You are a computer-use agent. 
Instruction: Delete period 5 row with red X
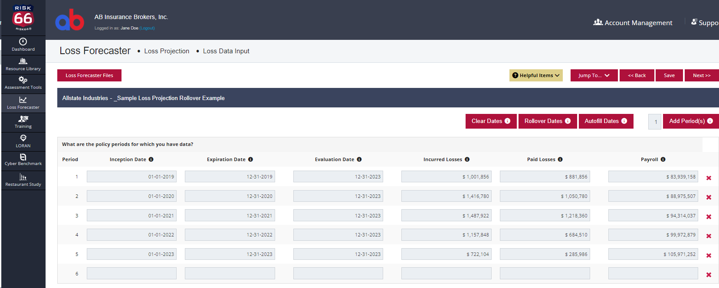(709, 256)
